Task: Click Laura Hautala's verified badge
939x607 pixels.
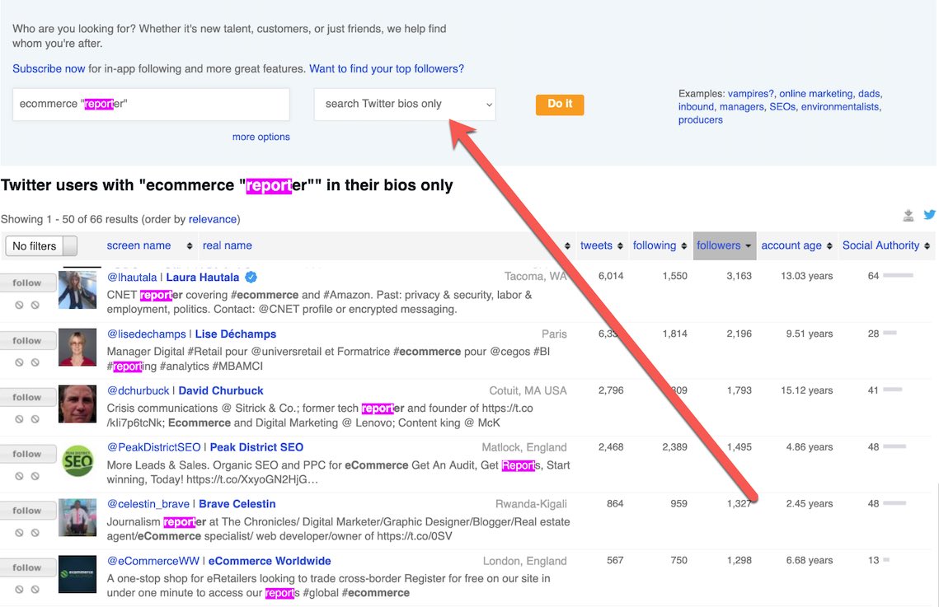Action: [x=251, y=278]
